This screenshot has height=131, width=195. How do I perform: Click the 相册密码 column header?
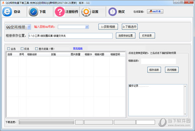[x=117, y=54]
